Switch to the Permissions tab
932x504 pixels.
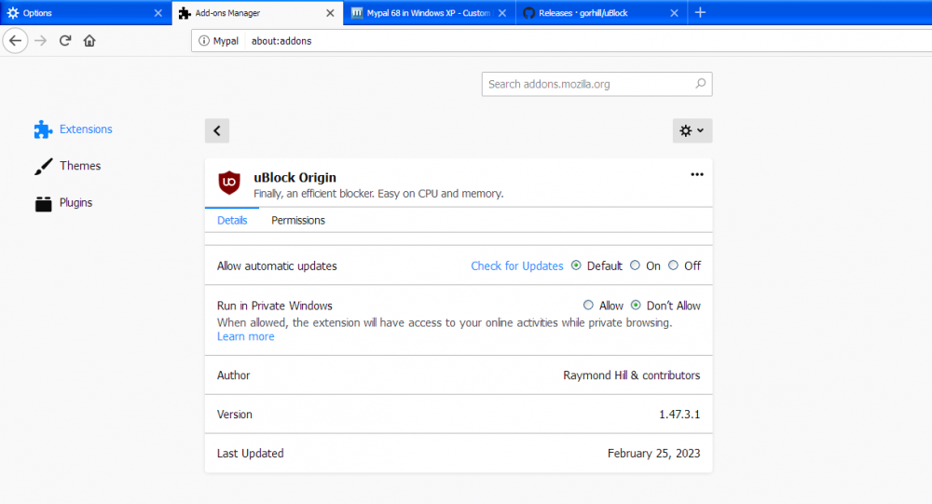point(298,221)
